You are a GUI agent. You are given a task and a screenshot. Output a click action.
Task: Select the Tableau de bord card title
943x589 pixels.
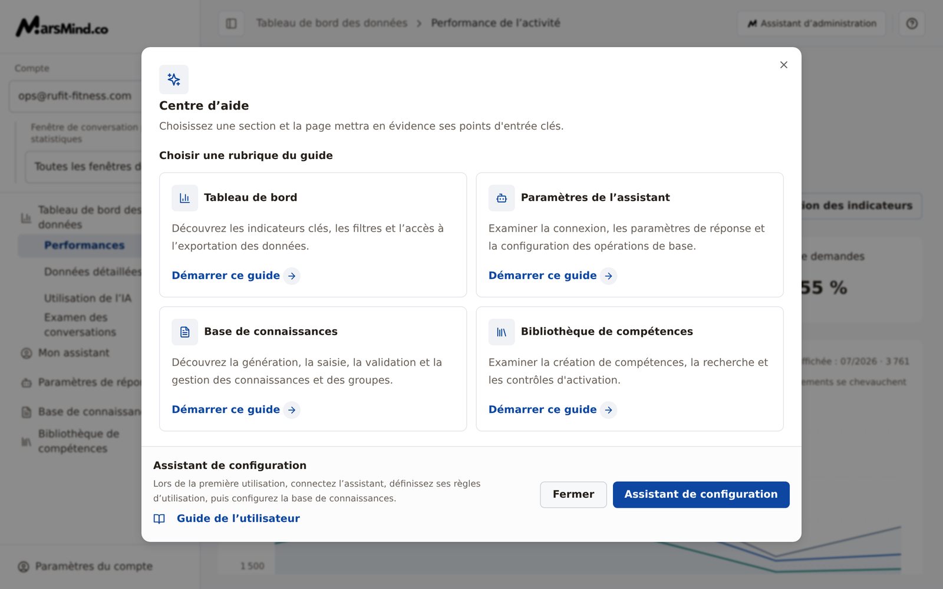click(250, 198)
